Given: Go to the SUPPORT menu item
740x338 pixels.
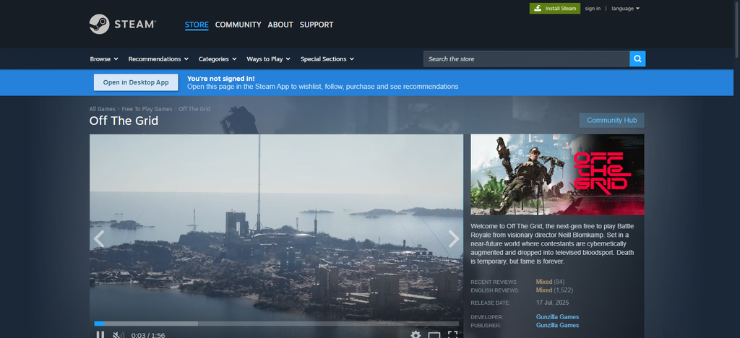Looking at the screenshot, I should point(317,25).
